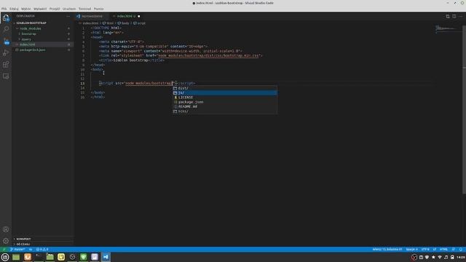The image size is (466, 262).
Task: Change LF end of line sequence
Action: pyautogui.click(x=435, y=250)
